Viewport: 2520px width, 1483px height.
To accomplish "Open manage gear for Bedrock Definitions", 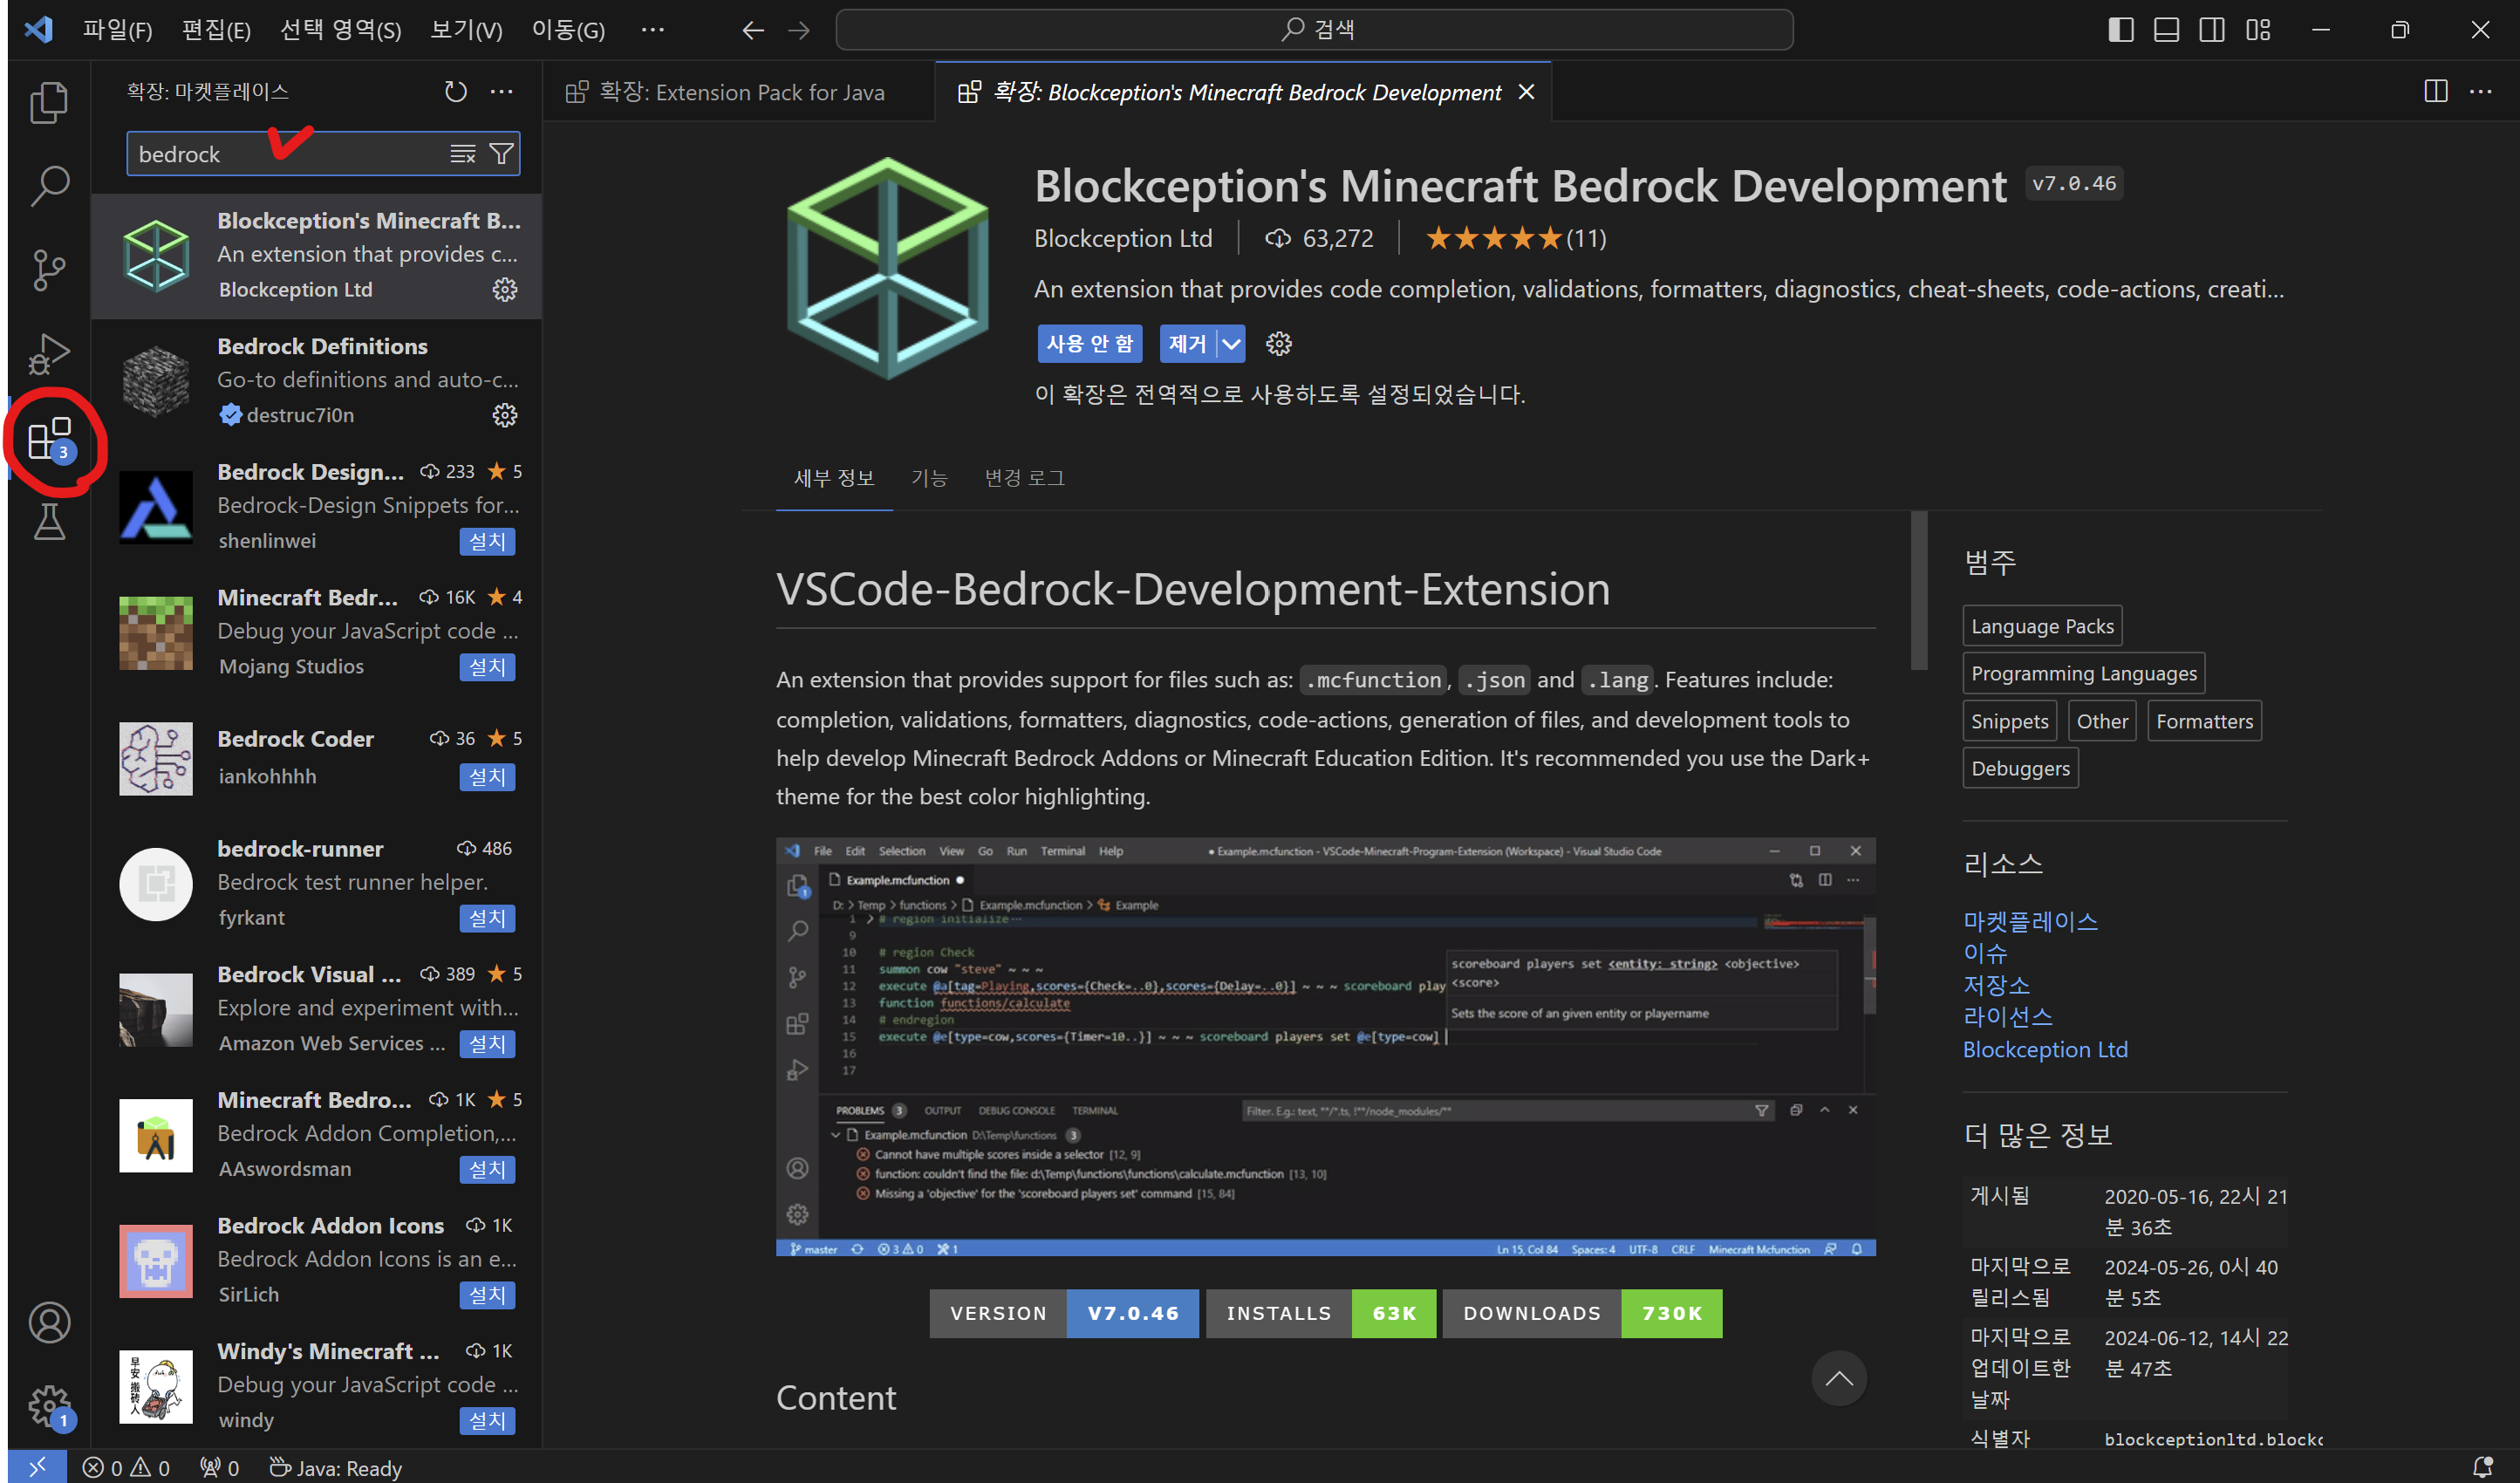I will (x=504, y=415).
